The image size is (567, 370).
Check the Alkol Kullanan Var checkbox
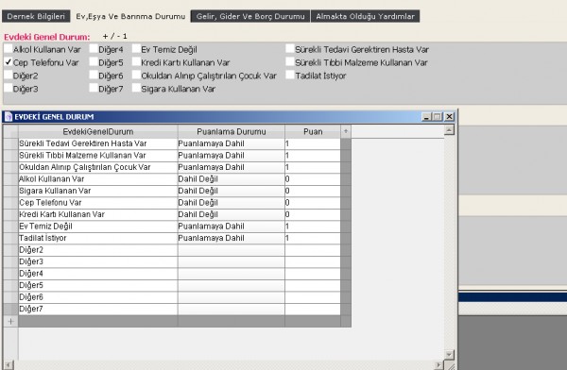(8, 48)
